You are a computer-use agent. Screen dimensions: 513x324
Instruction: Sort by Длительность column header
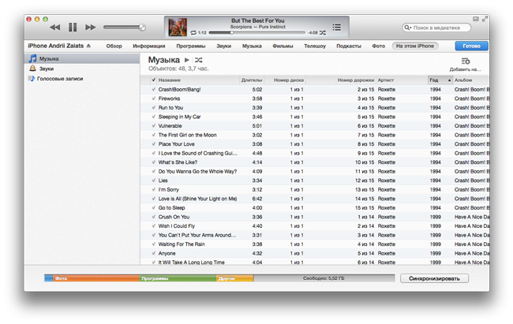coord(252,80)
